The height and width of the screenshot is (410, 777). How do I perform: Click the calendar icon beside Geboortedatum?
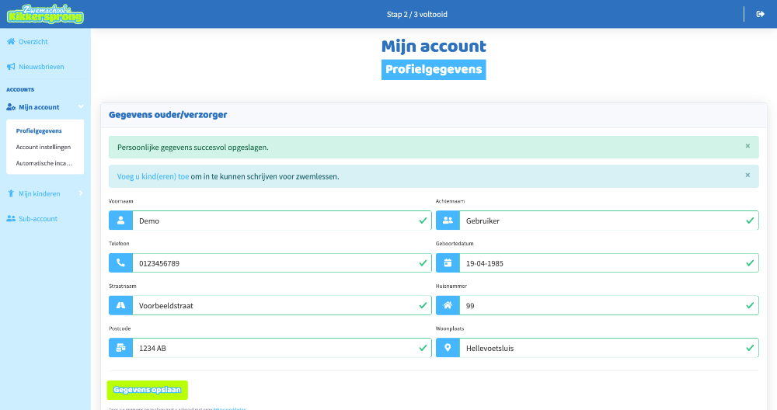448,263
